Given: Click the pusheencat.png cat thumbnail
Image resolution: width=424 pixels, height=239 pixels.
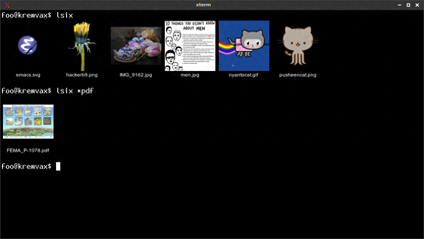Looking at the screenshot, I should (x=298, y=45).
